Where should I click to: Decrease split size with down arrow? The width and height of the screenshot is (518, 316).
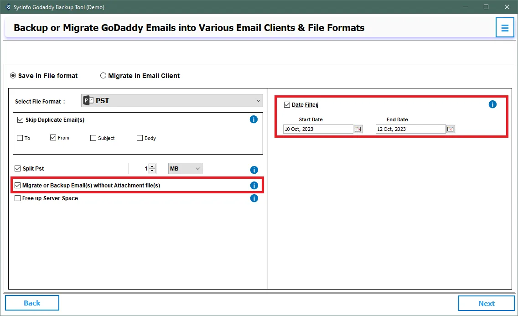[152, 171]
